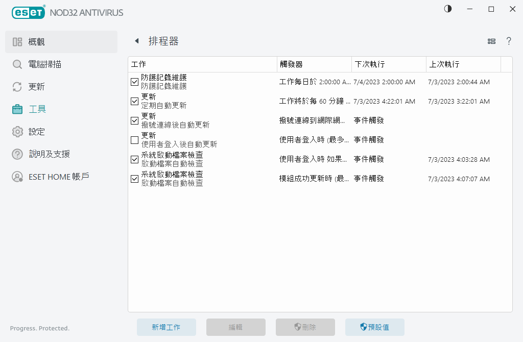The height and width of the screenshot is (342, 523).
Task: Restore defaults with the 預設值 button
Action: click(x=374, y=327)
